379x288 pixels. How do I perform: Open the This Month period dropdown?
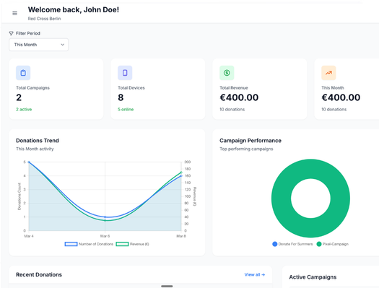(39, 45)
